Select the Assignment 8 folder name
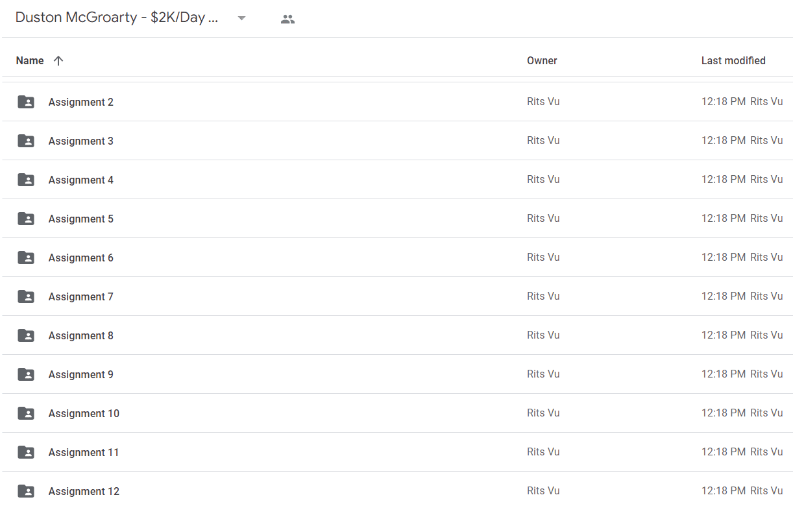This screenshot has width=793, height=506. click(x=81, y=335)
